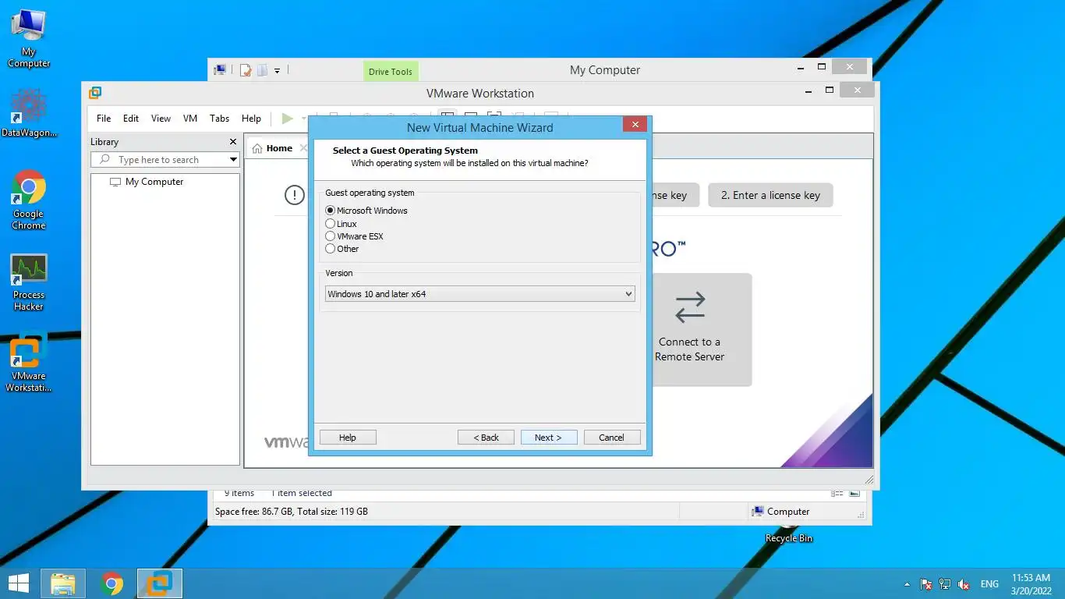
Task: Open the File menu in VMware Workstation
Action: point(104,119)
